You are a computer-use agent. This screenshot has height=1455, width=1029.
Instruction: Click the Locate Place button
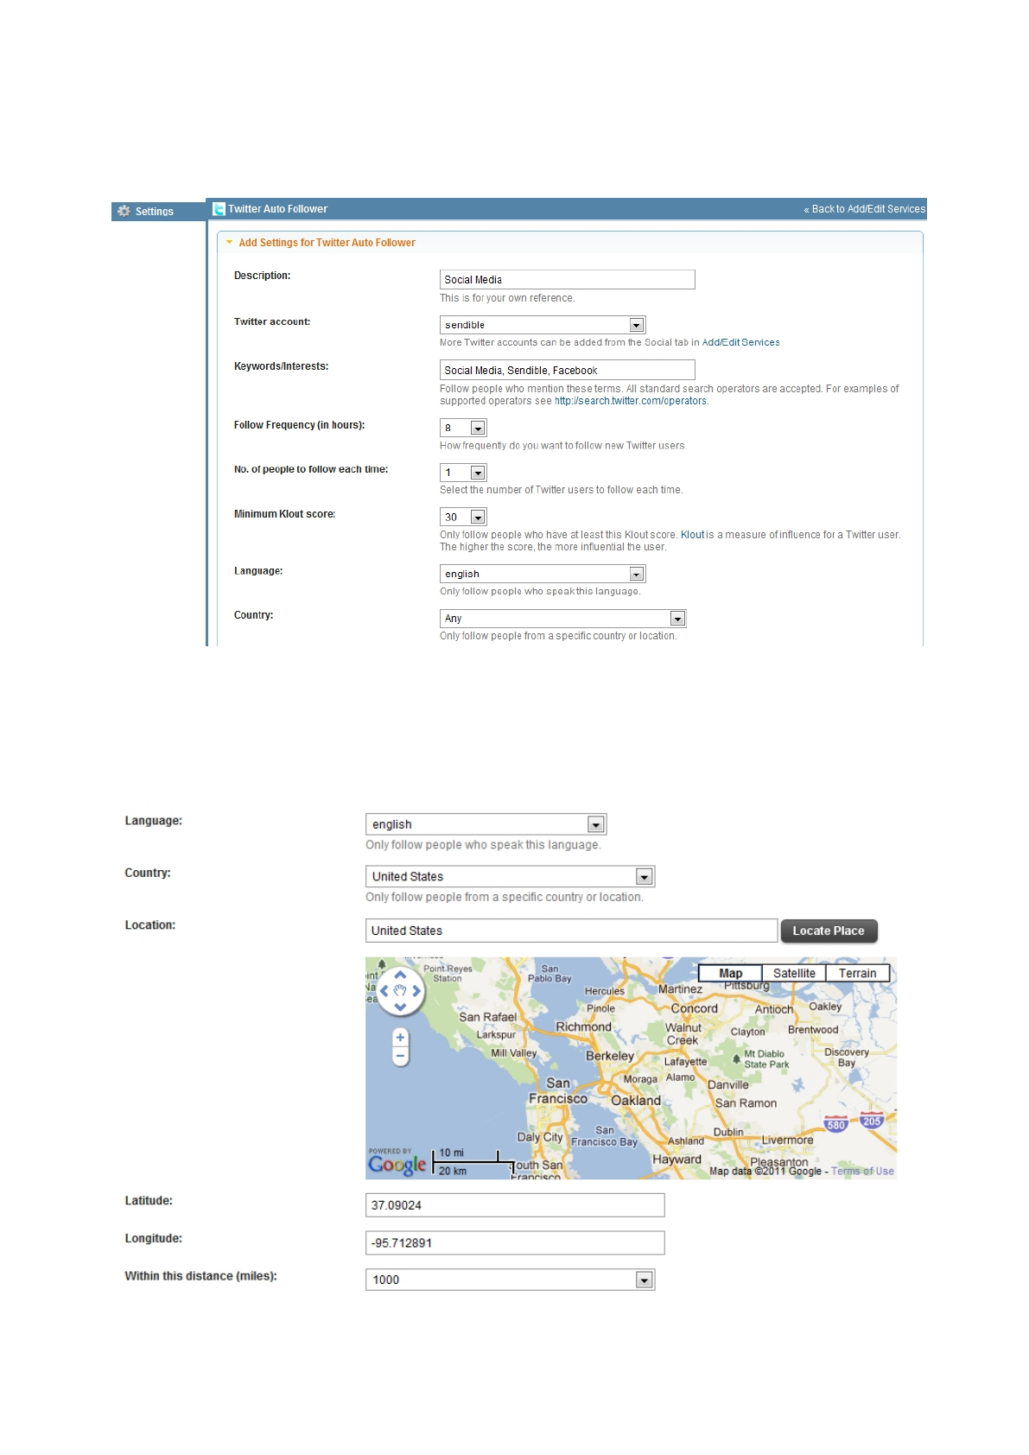click(829, 931)
